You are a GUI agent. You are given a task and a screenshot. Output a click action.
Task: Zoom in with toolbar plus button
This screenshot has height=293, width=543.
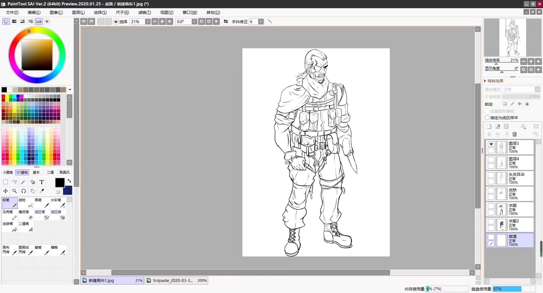[x=162, y=21]
